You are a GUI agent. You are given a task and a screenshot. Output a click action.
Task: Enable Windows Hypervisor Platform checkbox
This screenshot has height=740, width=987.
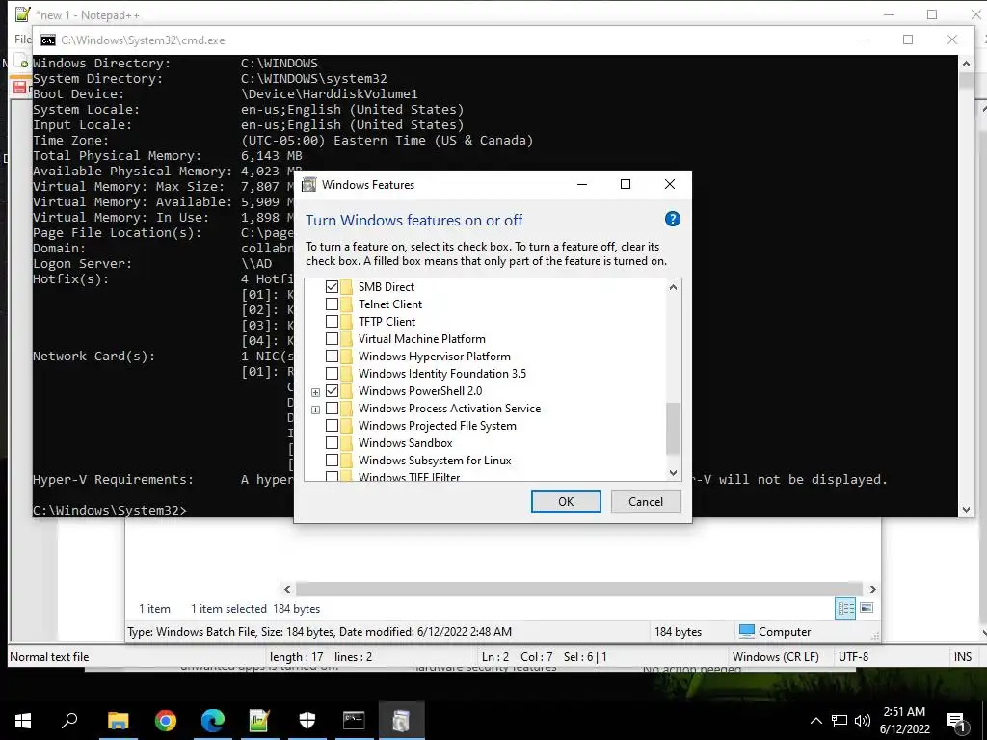pos(332,357)
